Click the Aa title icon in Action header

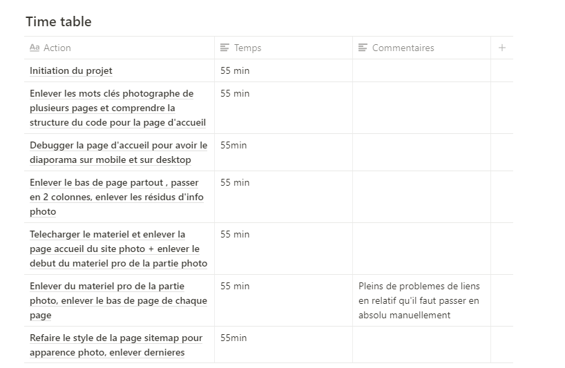tap(35, 48)
